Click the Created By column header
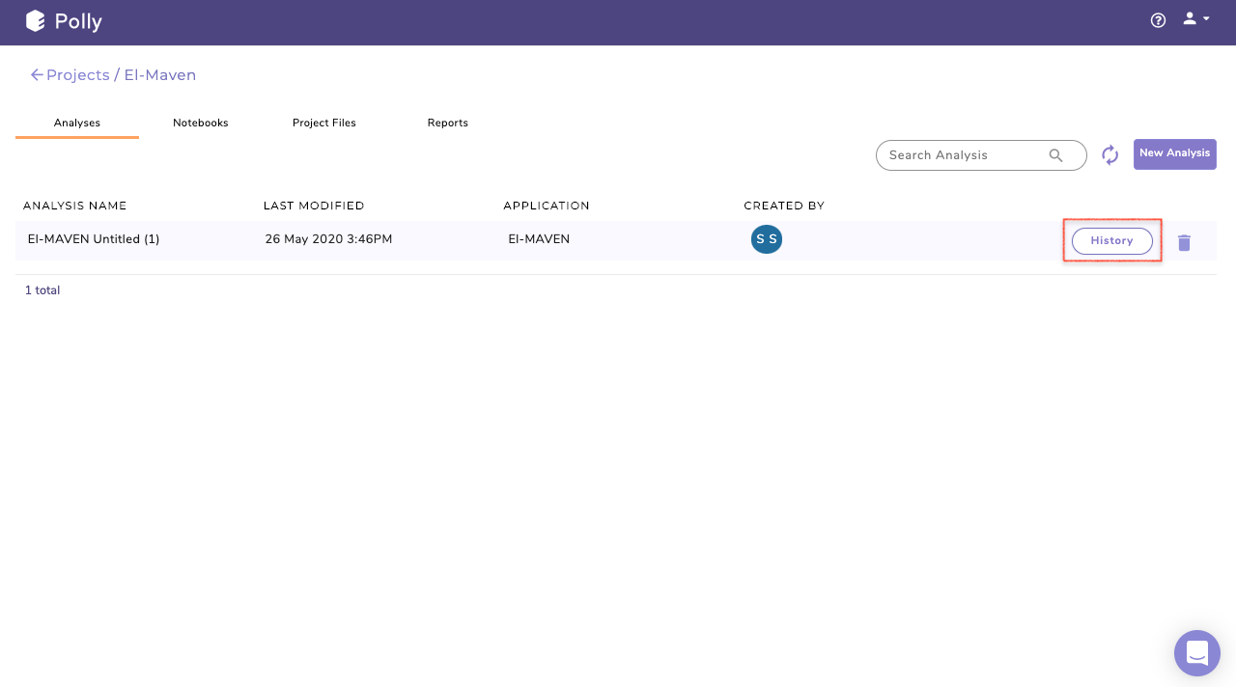Viewport: 1236px width, 687px height. pyautogui.click(x=784, y=206)
